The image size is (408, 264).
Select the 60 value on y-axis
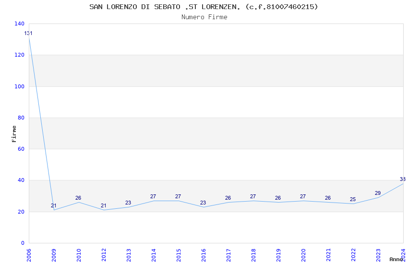coord(21,149)
